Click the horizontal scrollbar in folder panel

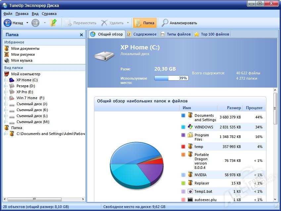click(x=44, y=199)
